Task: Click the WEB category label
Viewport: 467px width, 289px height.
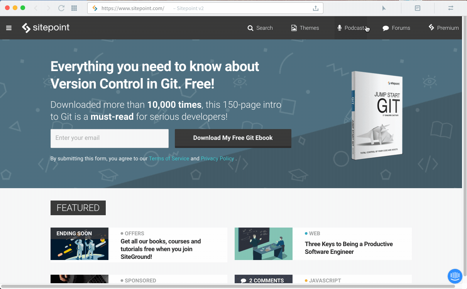Action: coord(315,233)
